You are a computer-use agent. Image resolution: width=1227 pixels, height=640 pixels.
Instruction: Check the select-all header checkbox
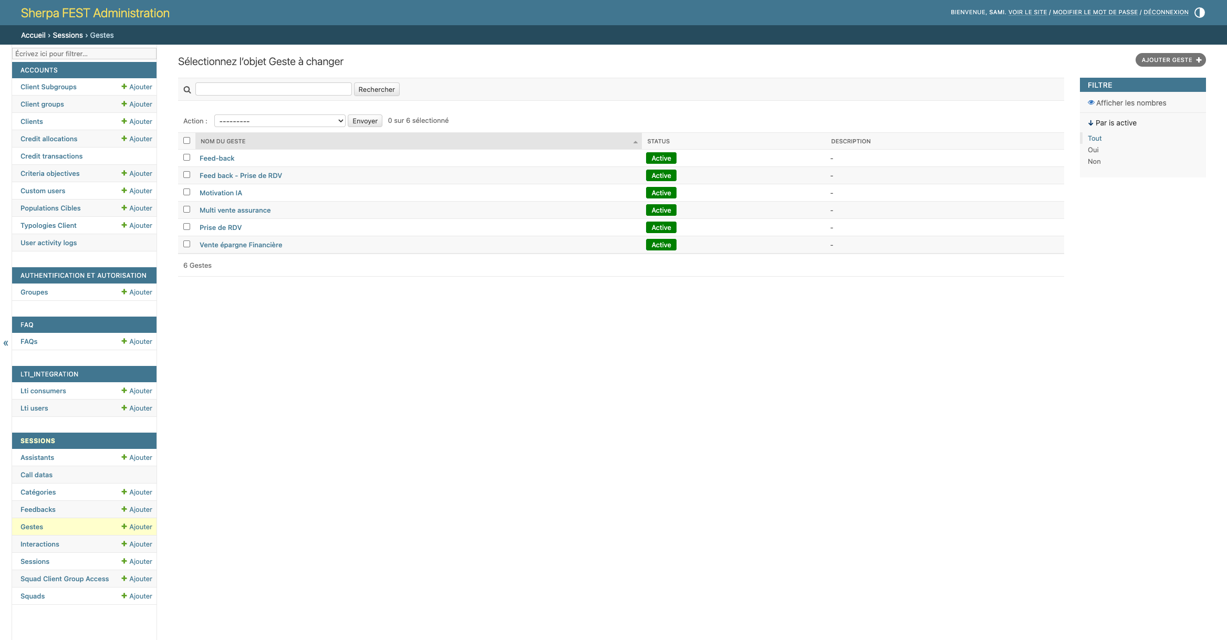coord(186,141)
